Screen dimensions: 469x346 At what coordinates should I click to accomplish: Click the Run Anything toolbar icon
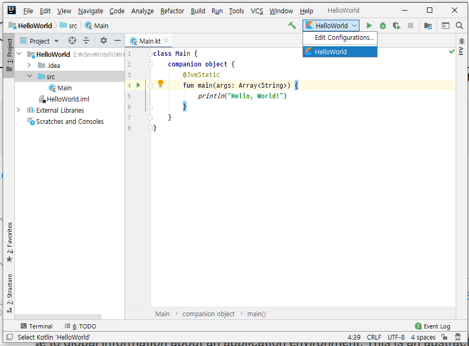[446, 26]
